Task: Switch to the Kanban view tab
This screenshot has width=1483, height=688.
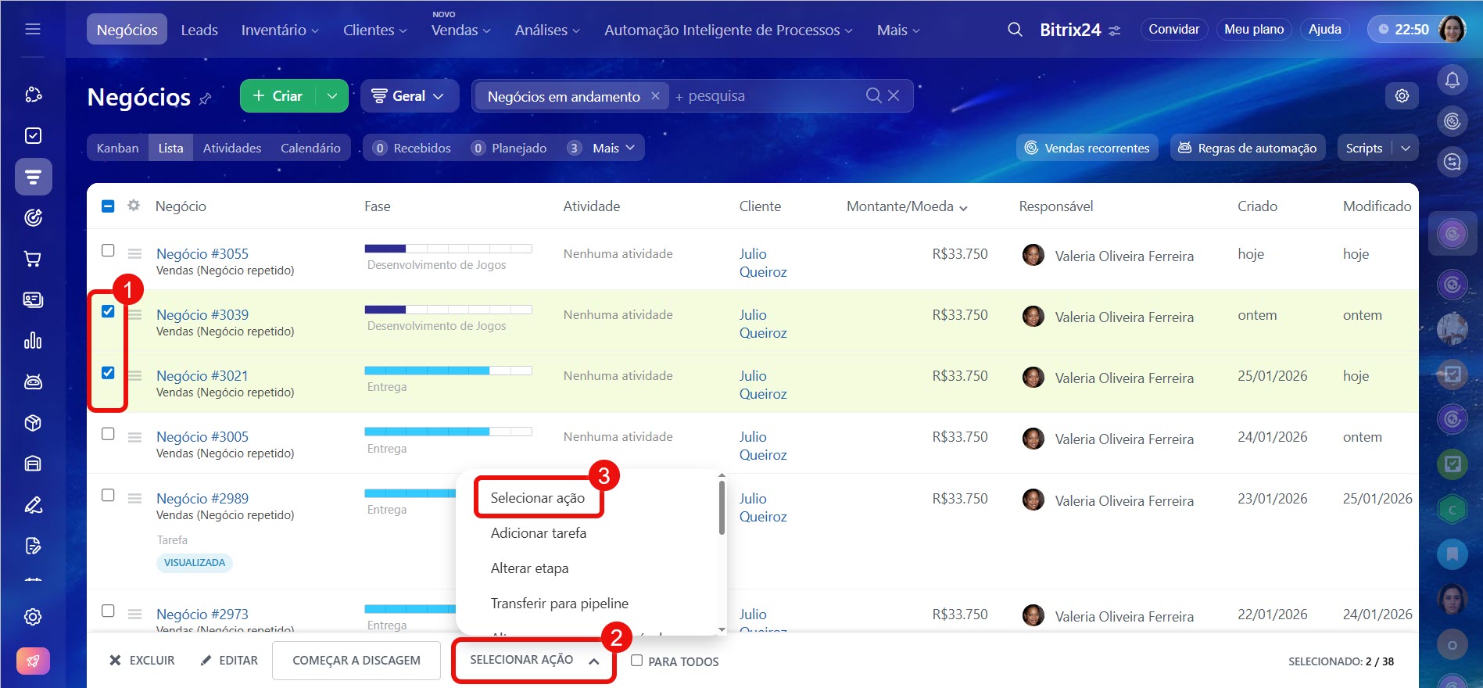Action: click(x=117, y=148)
